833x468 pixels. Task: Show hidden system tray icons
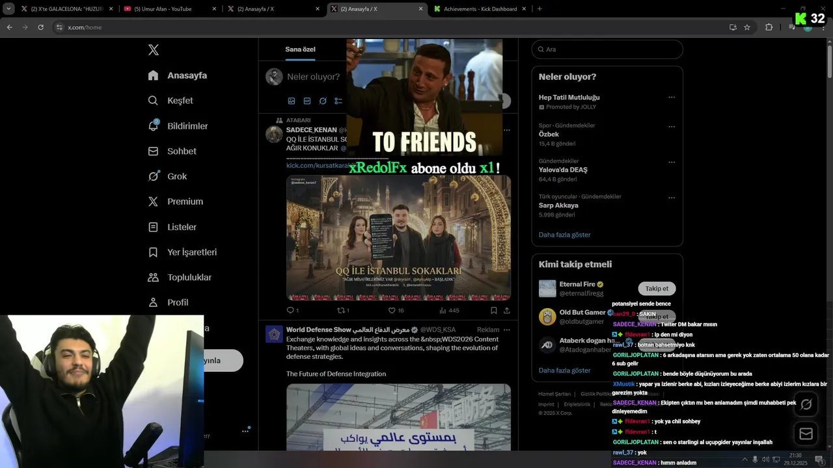pos(745,460)
